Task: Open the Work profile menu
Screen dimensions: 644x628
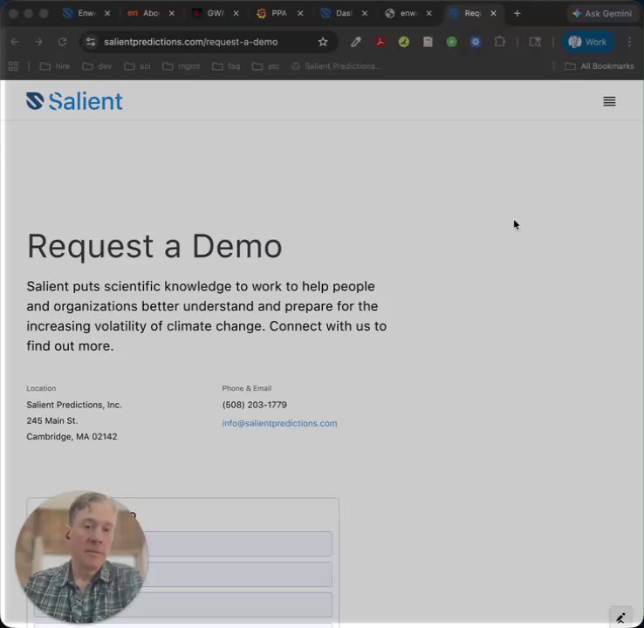Action: tap(587, 42)
